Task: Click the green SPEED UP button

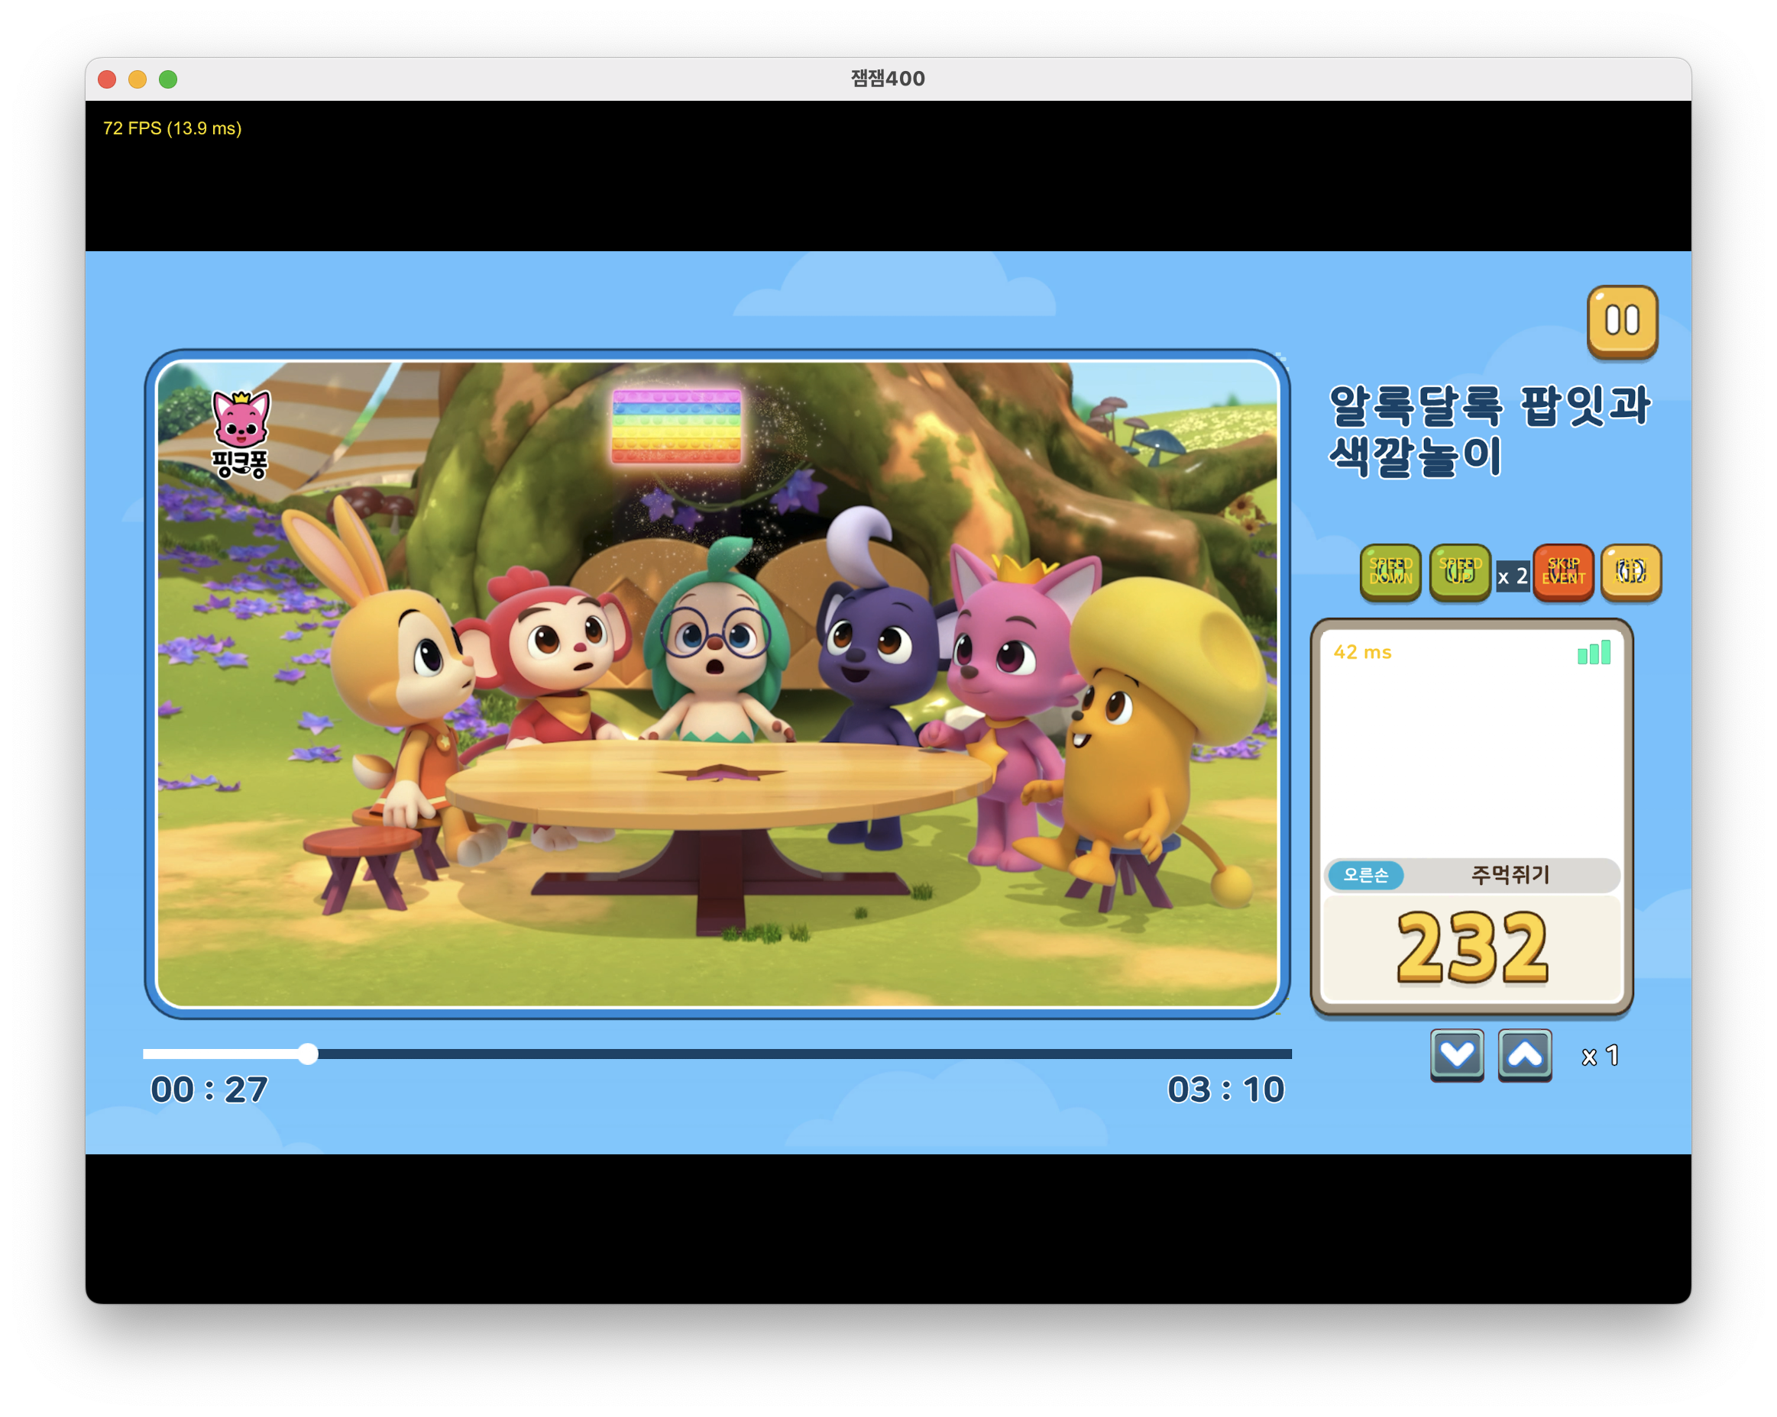Action: 1459,571
